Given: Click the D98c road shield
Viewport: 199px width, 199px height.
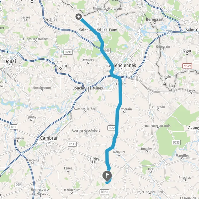Looking at the screenshot, I should tap(104, 192).
